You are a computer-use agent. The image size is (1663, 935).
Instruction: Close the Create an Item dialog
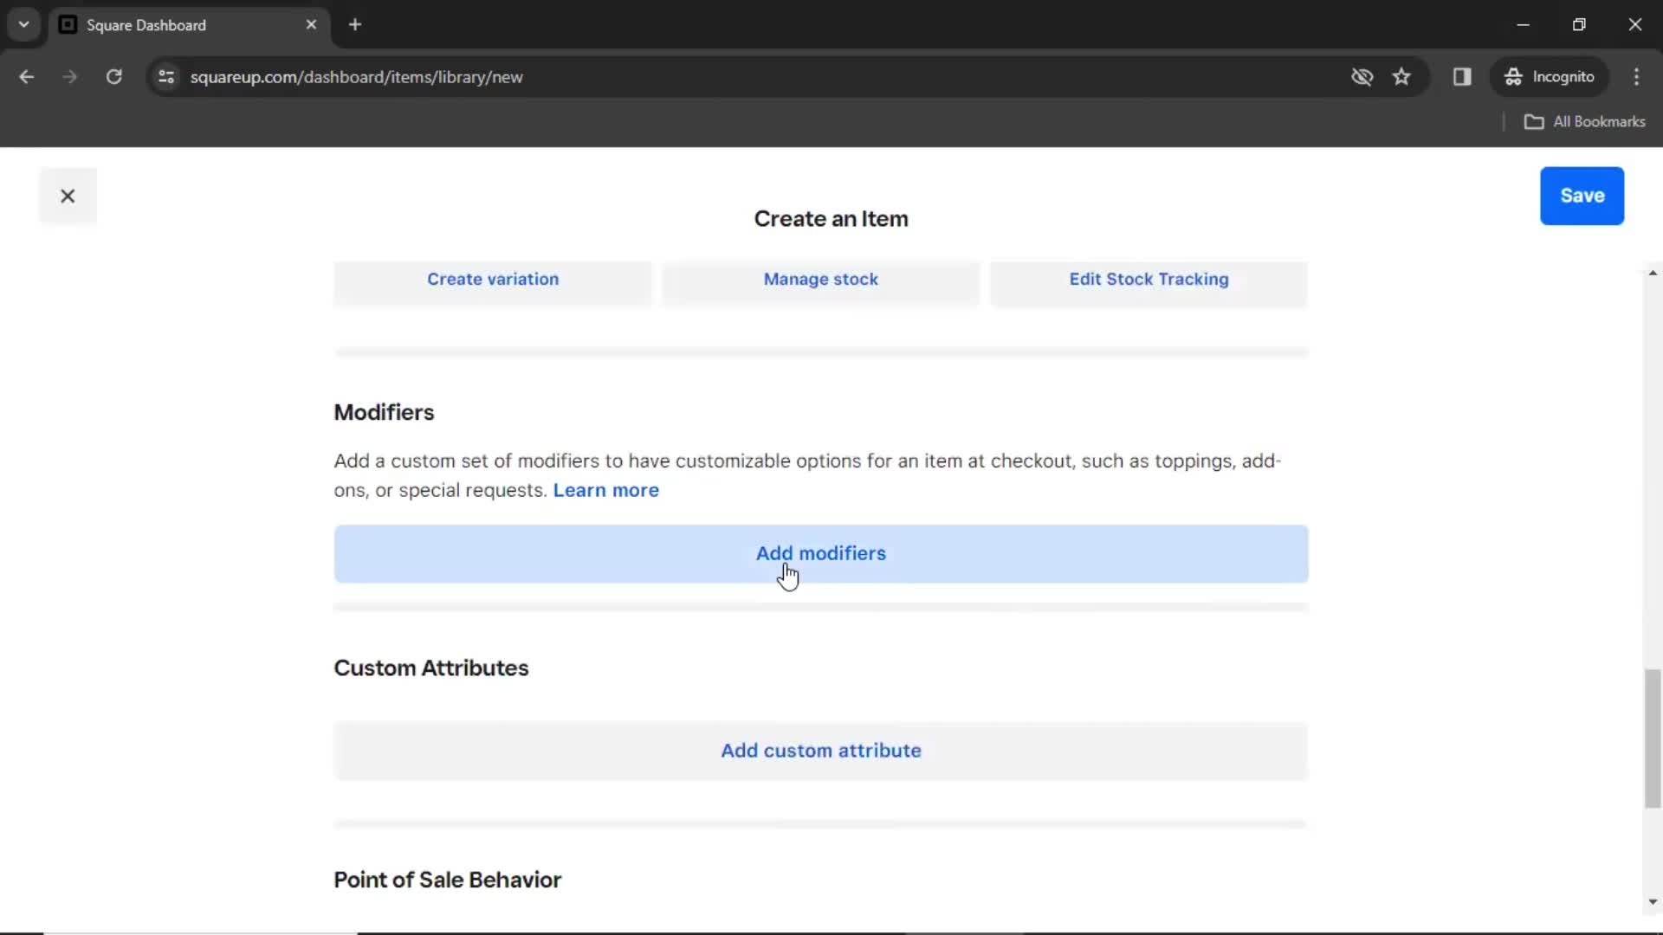click(68, 196)
